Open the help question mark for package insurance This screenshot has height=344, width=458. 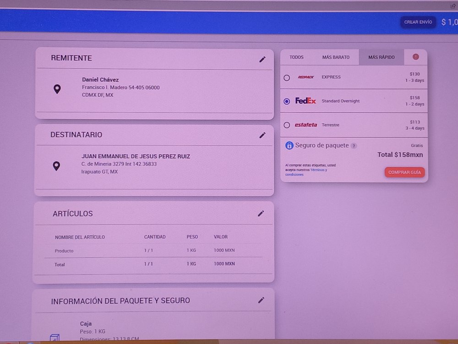pyautogui.click(x=354, y=146)
